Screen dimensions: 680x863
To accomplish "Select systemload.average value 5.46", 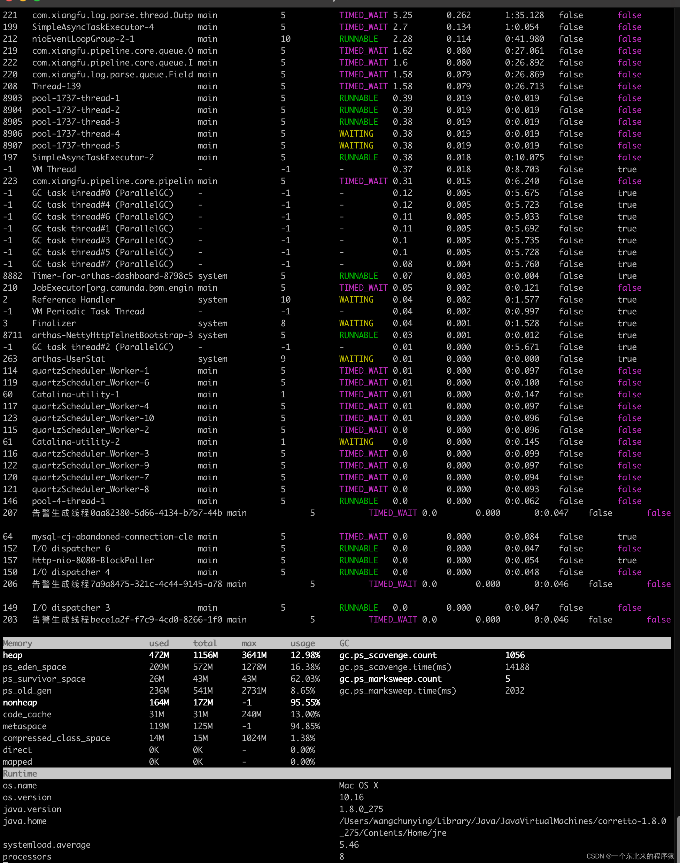I will 349,845.
